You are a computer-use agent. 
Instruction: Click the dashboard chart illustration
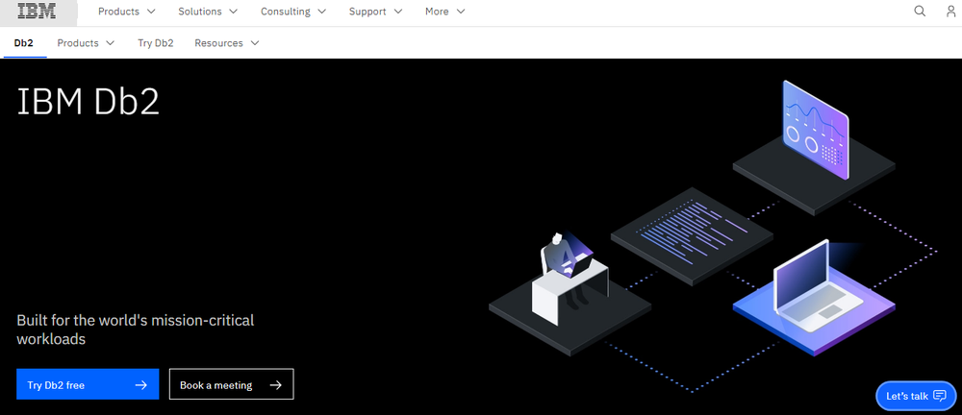pyautogui.click(x=816, y=130)
